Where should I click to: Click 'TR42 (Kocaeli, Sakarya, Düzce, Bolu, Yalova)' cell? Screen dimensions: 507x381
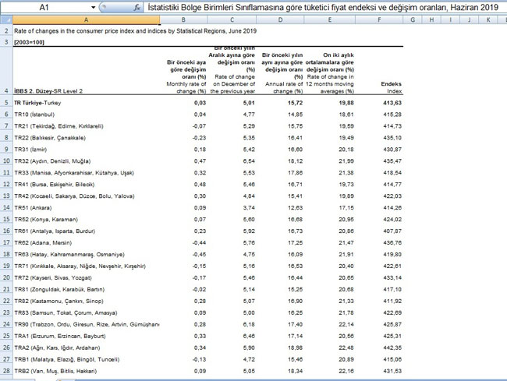pyautogui.click(x=74, y=196)
